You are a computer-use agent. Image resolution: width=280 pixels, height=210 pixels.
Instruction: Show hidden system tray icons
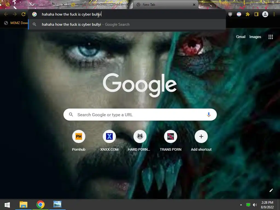pos(241,205)
